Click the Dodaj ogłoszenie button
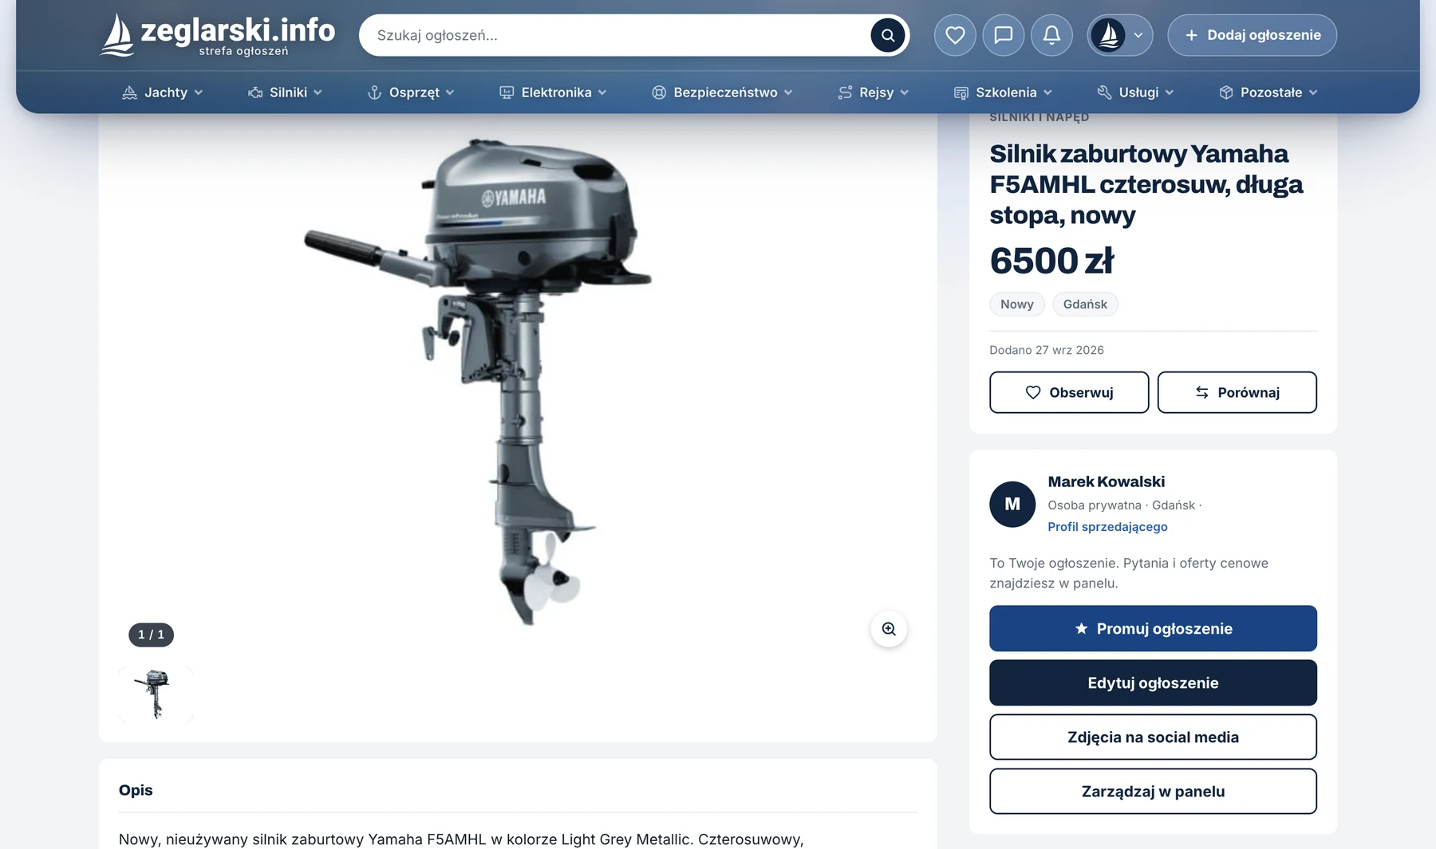1436x849 pixels. point(1253,35)
